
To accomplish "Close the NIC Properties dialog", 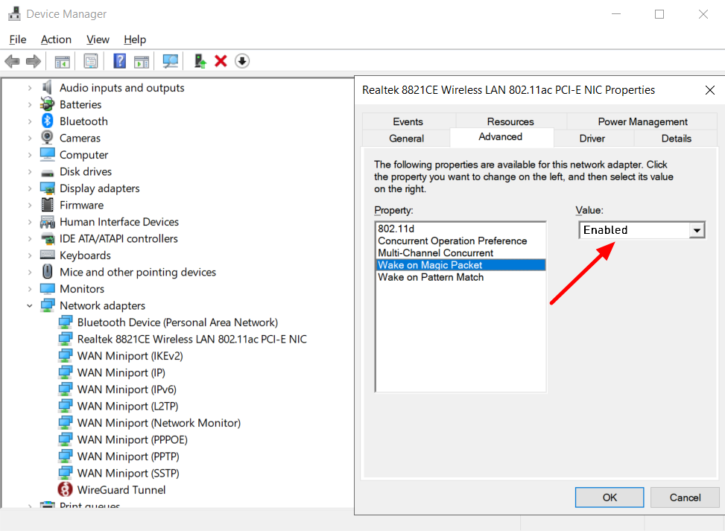I will 709,90.
